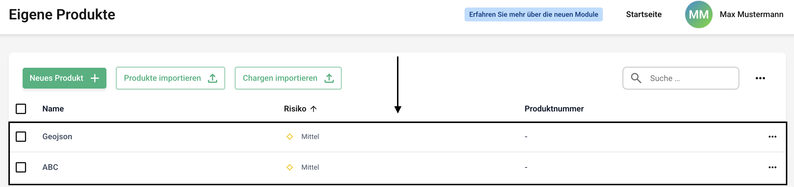The width and height of the screenshot is (794, 187).
Task: Click the MM user avatar
Action: 699,14
